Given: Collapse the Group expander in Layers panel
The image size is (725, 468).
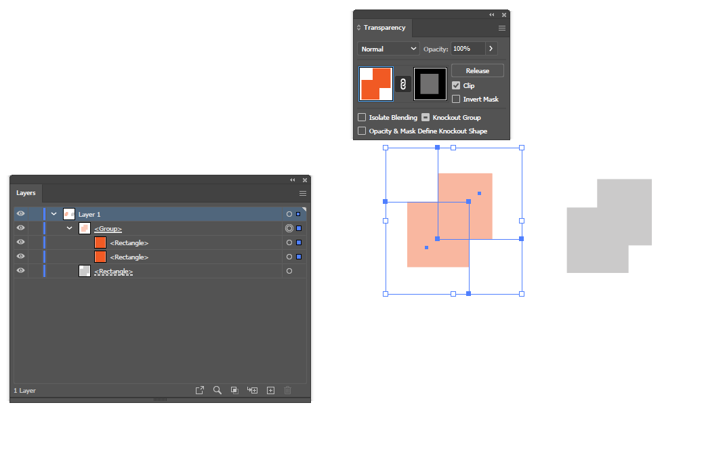Looking at the screenshot, I should click(68, 228).
